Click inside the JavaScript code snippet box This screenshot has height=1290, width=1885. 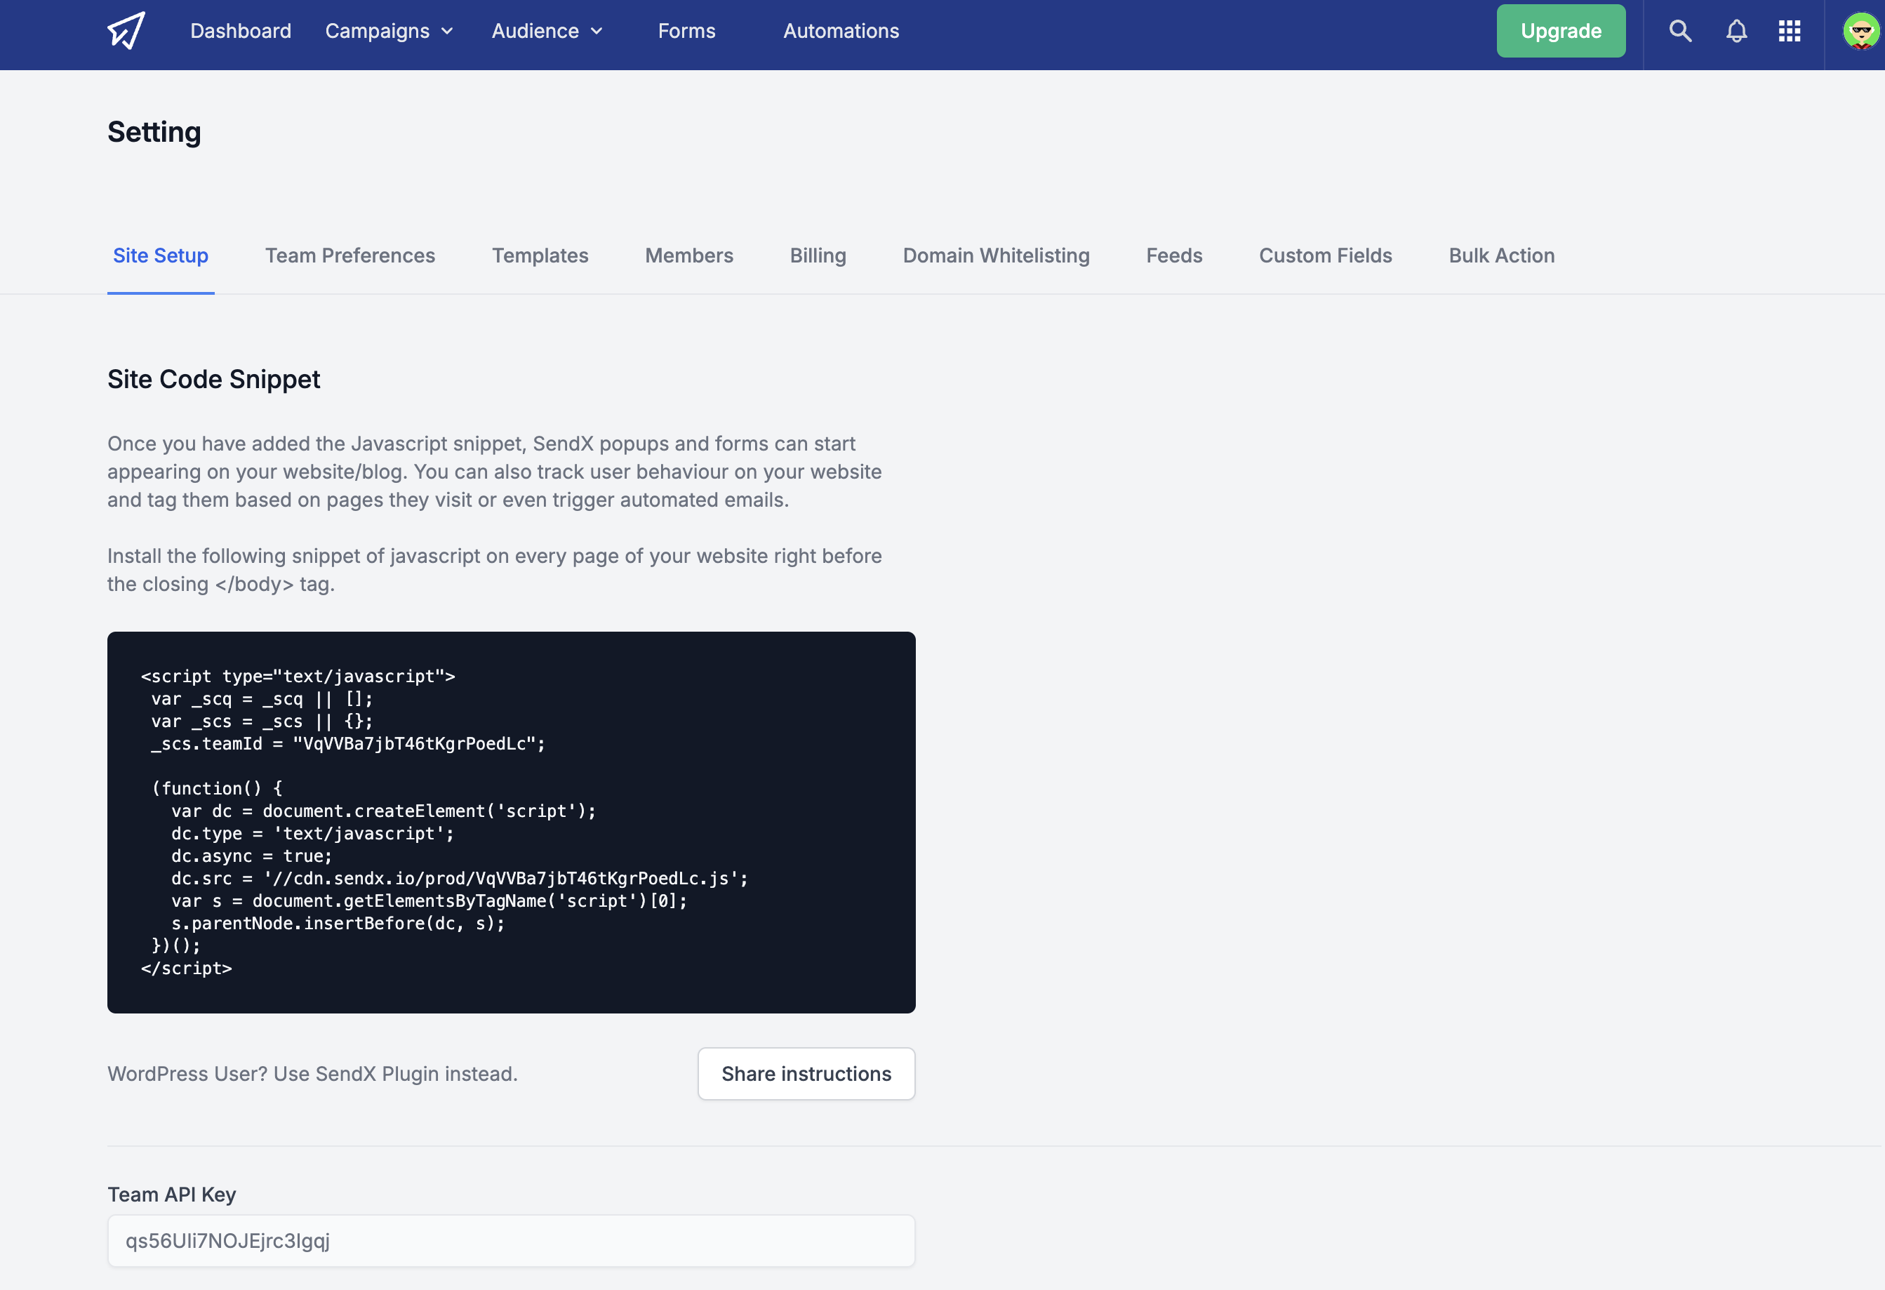click(511, 822)
